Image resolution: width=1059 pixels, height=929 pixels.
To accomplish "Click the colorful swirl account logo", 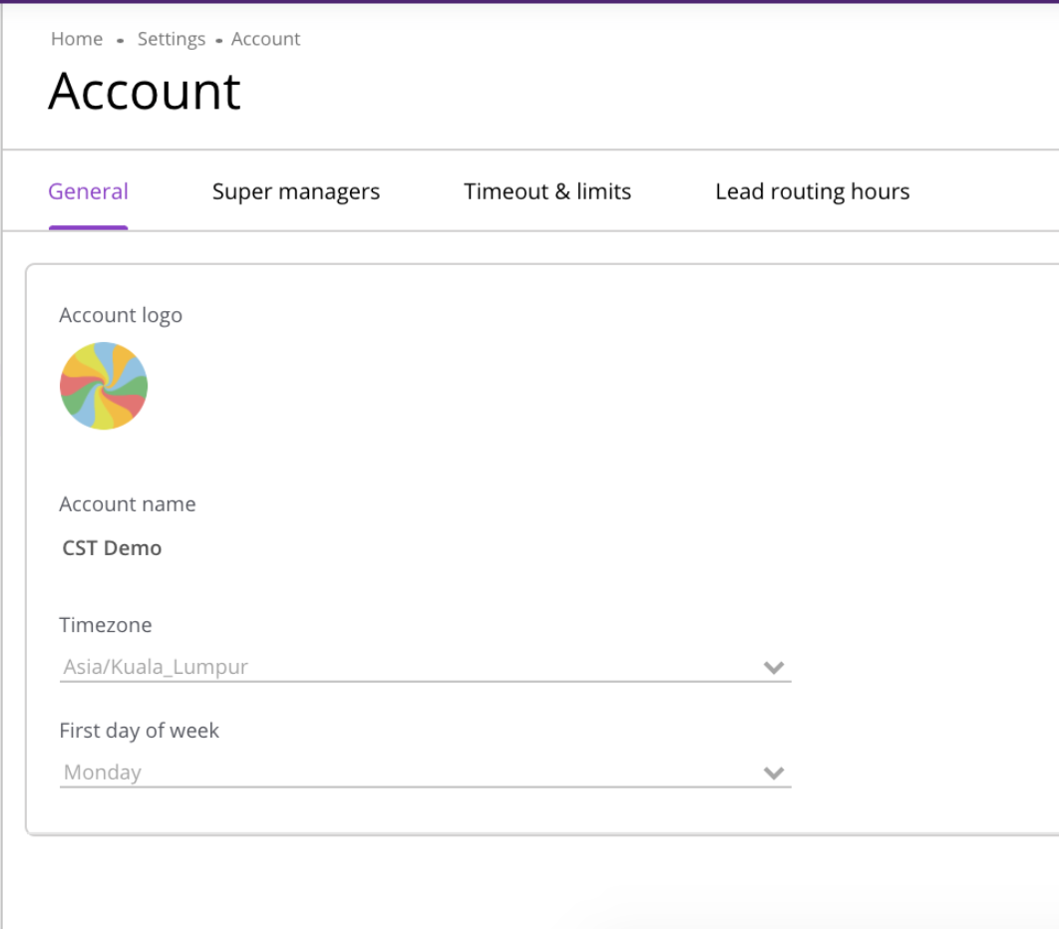I will tap(104, 386).
